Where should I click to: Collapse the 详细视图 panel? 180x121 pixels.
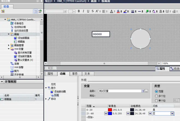point(2,82)
